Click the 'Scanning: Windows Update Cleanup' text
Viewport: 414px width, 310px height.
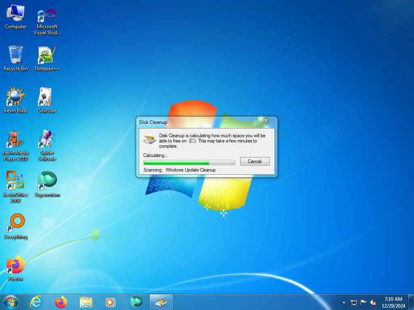point(180,170)
